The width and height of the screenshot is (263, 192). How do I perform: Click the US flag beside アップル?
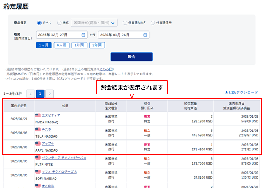point(38,144)
